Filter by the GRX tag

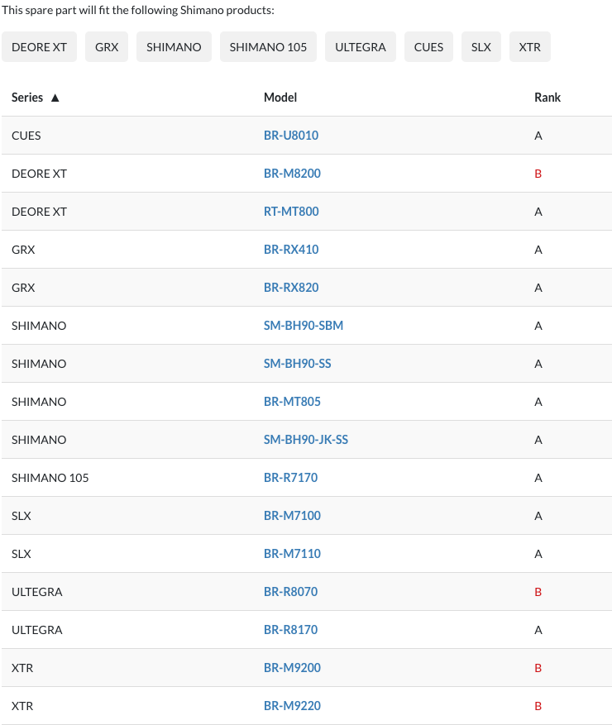click(x=107, y=46)
